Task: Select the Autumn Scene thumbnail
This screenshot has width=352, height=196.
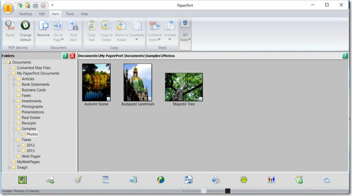Action: tap(96, 82)
